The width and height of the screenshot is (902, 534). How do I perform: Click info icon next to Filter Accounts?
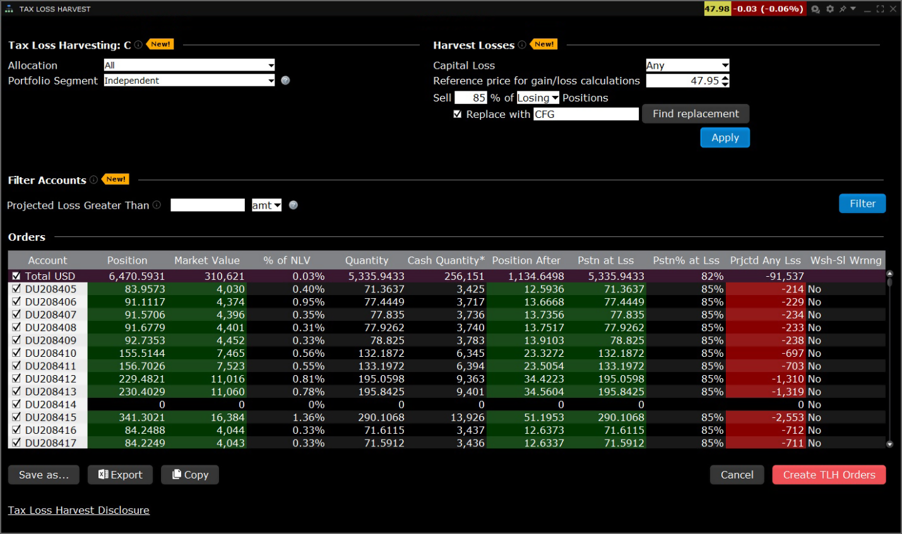tap(93, 180)
